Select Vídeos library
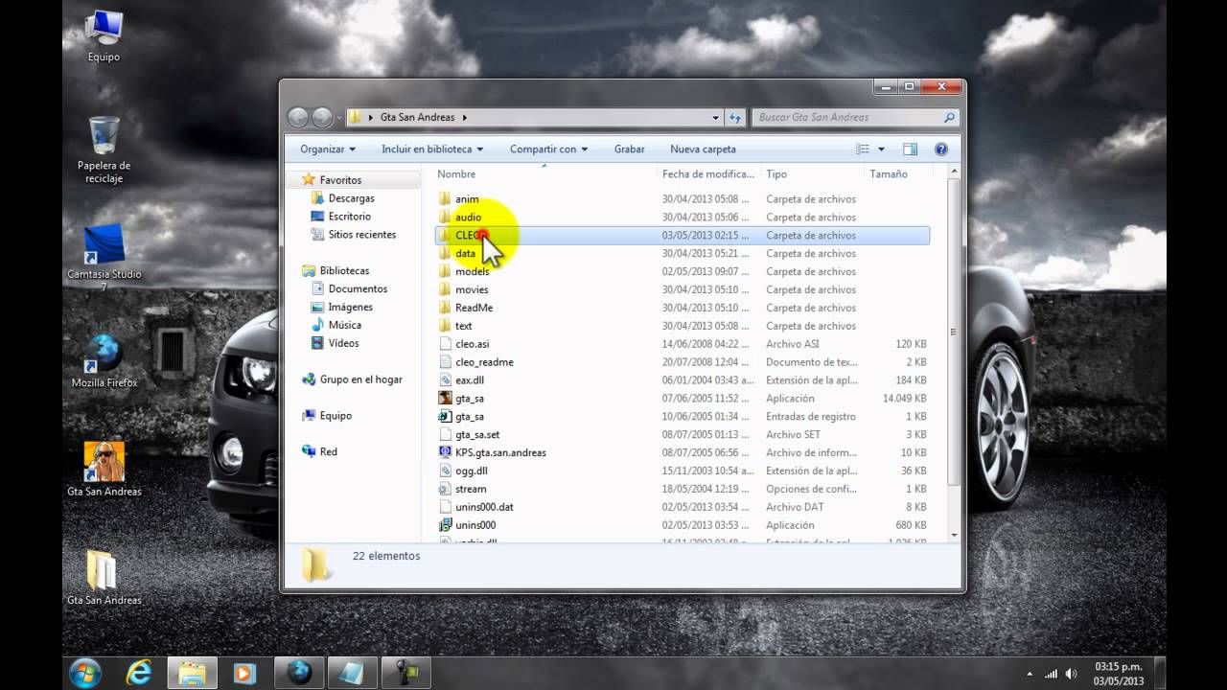Viewport: 1227px width, 690px height. pos(343,343)
